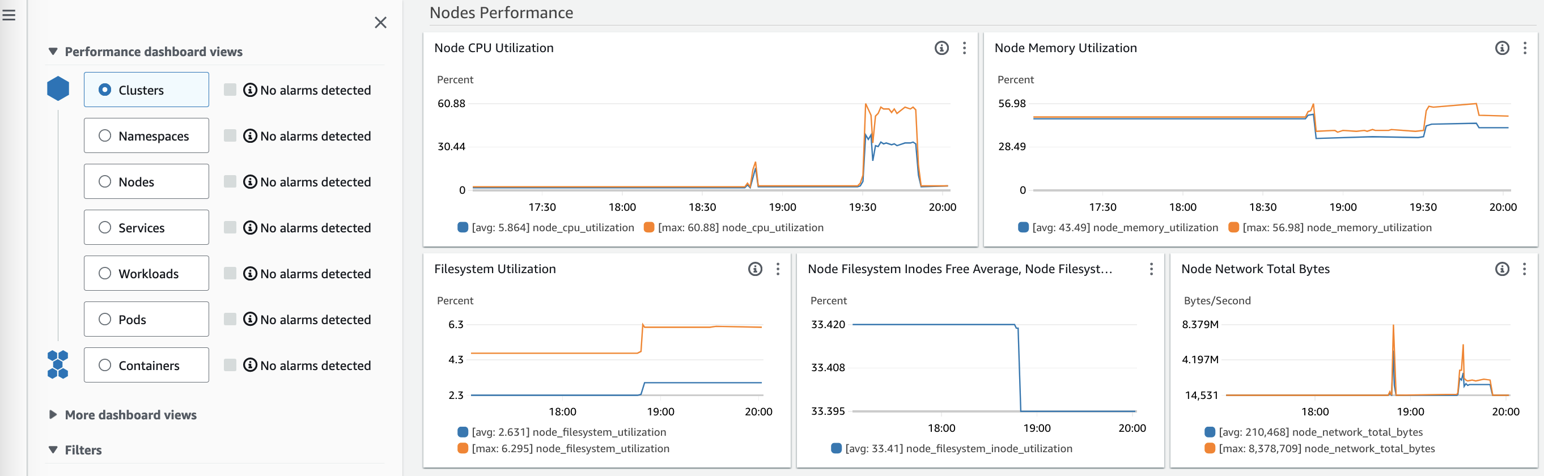
Task: Expand More dashboard views section
Action: [53, 415]
